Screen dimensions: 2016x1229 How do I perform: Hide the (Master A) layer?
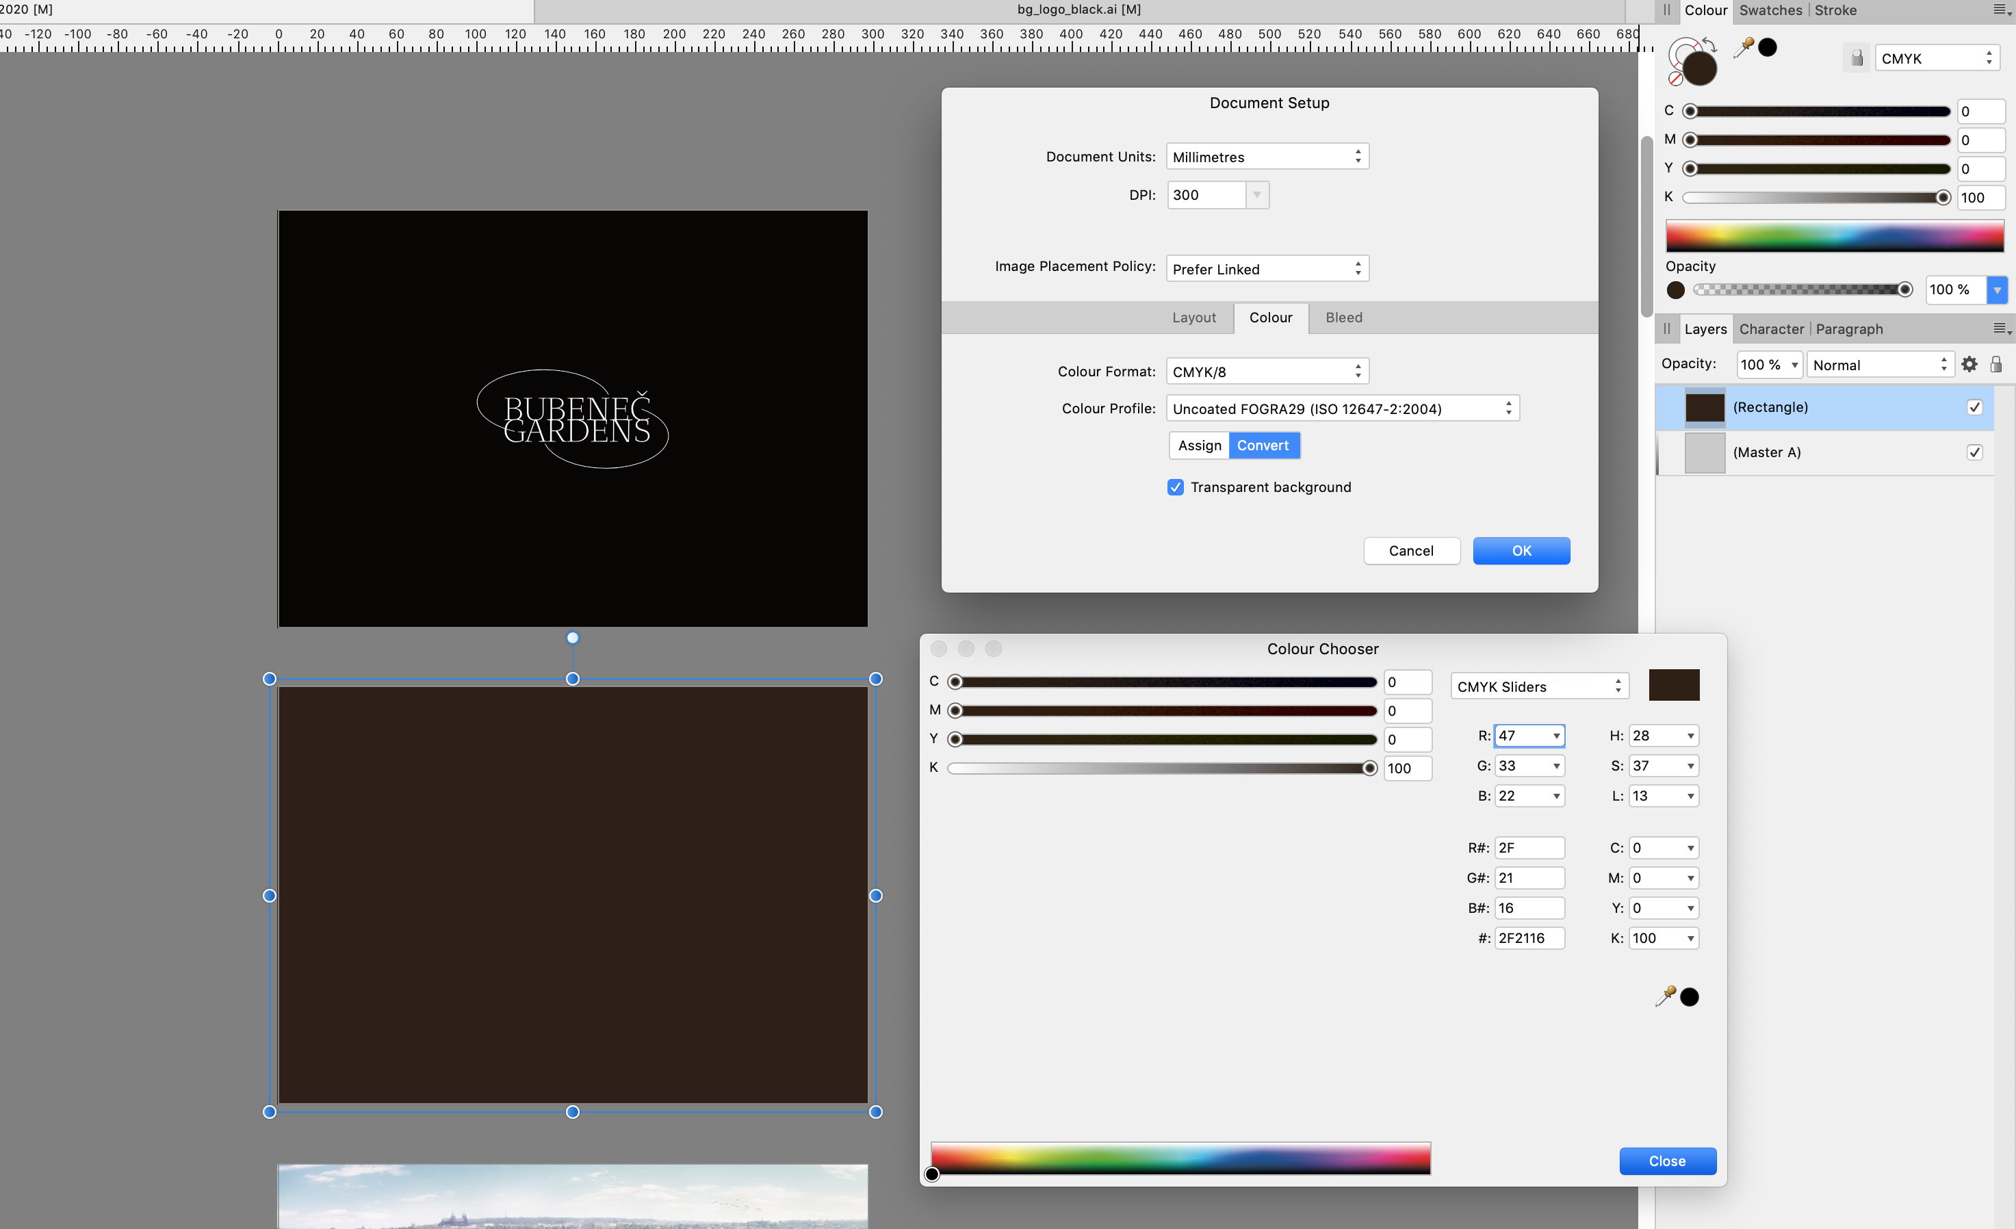click(x=1975, y=452)
